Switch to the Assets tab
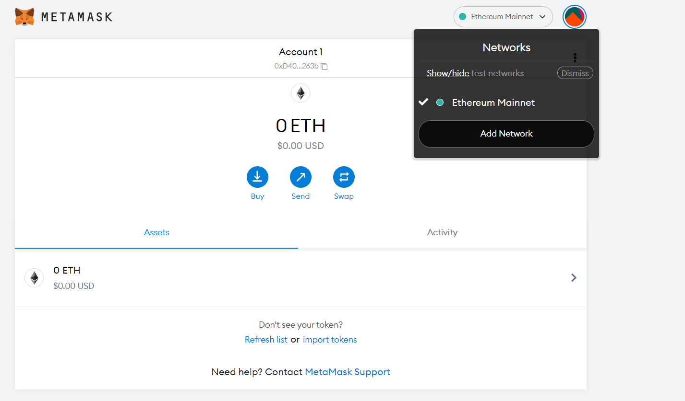The image size is (685, 401). point(156,232)
